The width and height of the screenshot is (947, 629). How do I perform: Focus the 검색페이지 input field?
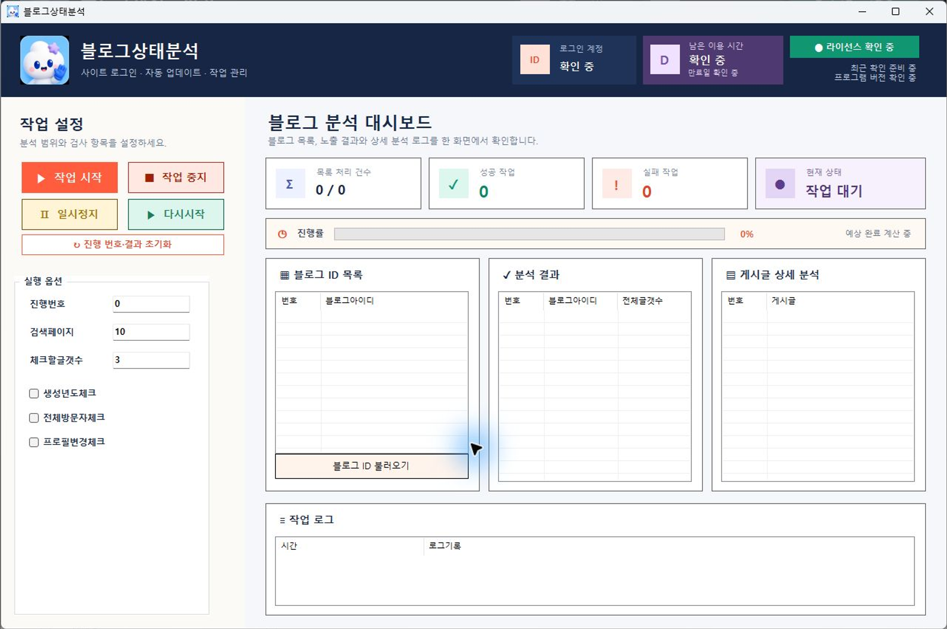(151, 332)
